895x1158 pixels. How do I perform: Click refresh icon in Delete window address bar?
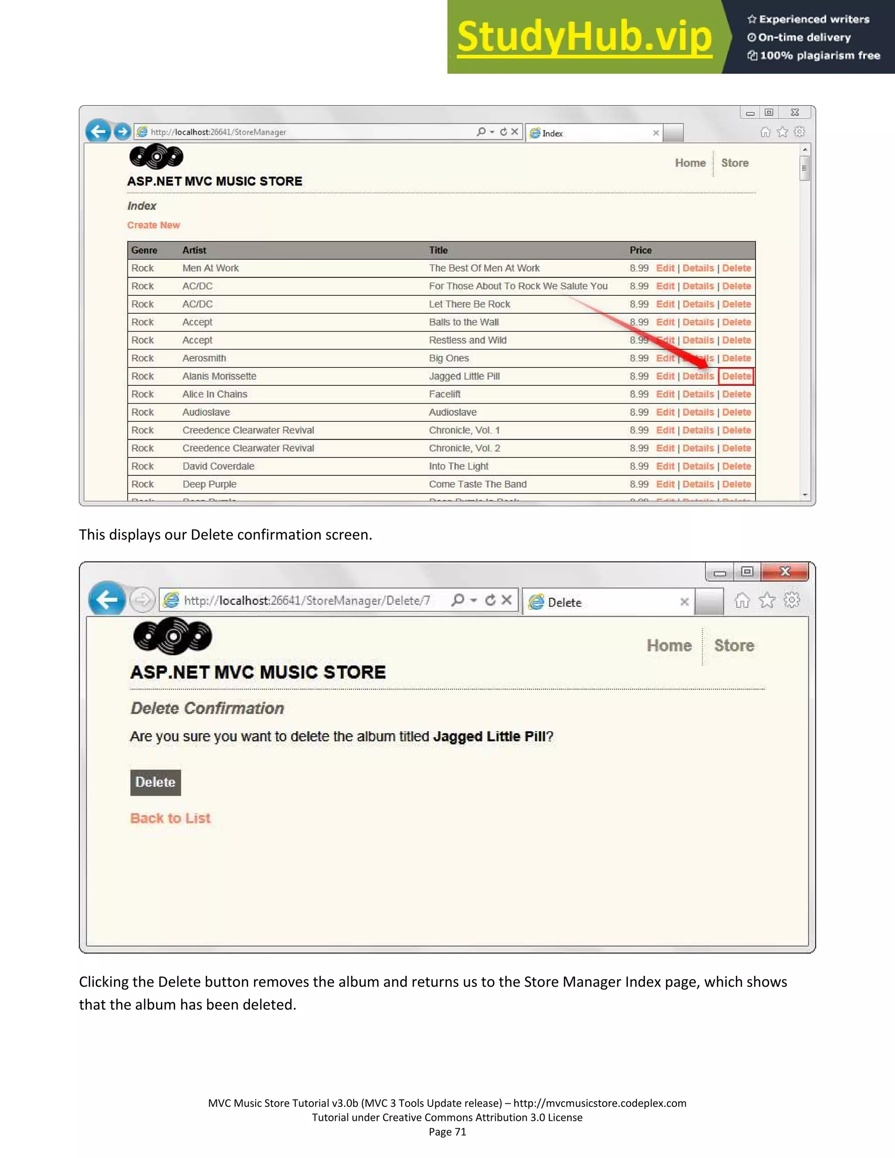pyautogui.click(x=490, y=600)
